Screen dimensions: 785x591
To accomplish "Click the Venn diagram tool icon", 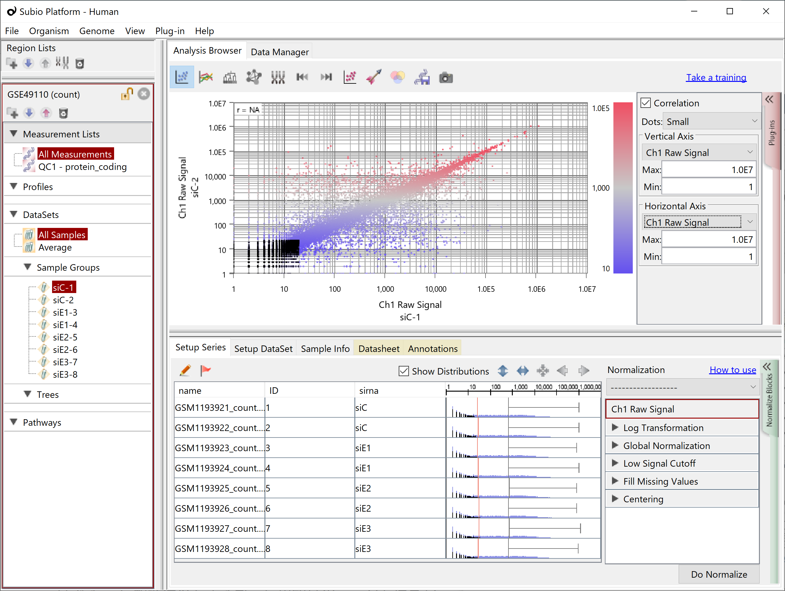I will coord(397,78).
